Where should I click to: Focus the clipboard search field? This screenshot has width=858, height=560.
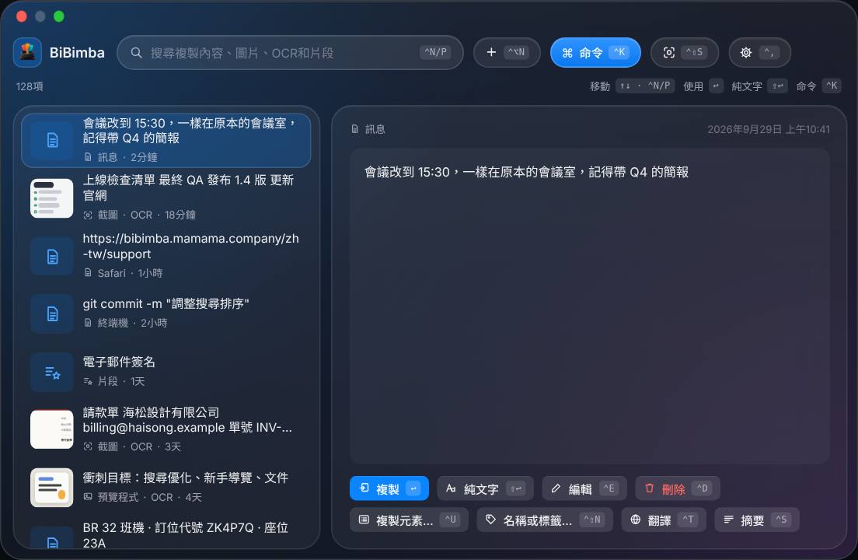[290, 53]
